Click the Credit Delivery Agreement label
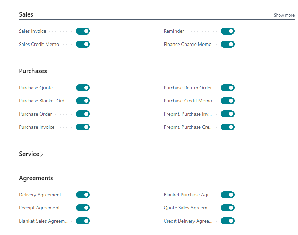The image size is (298, 235). 188,221
